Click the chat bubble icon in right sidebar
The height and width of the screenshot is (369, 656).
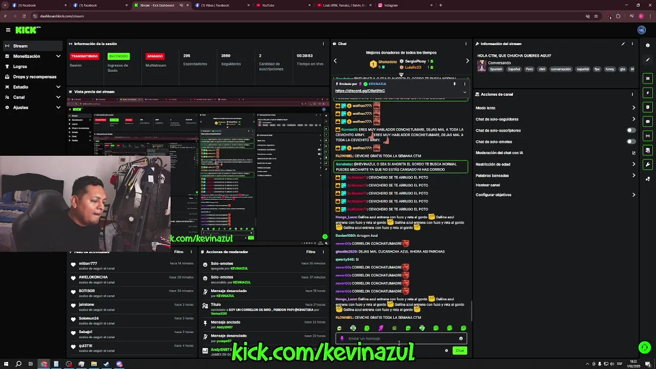coord(648,121)
